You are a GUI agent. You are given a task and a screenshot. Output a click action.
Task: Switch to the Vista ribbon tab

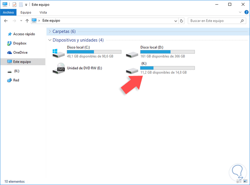coord(43,12)
